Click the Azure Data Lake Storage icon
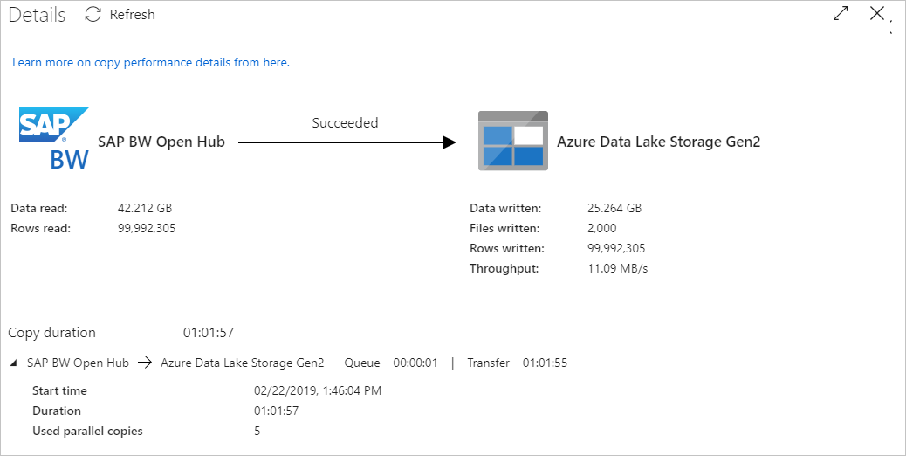This screenshot has width=906, height=456. click(512, 141)
